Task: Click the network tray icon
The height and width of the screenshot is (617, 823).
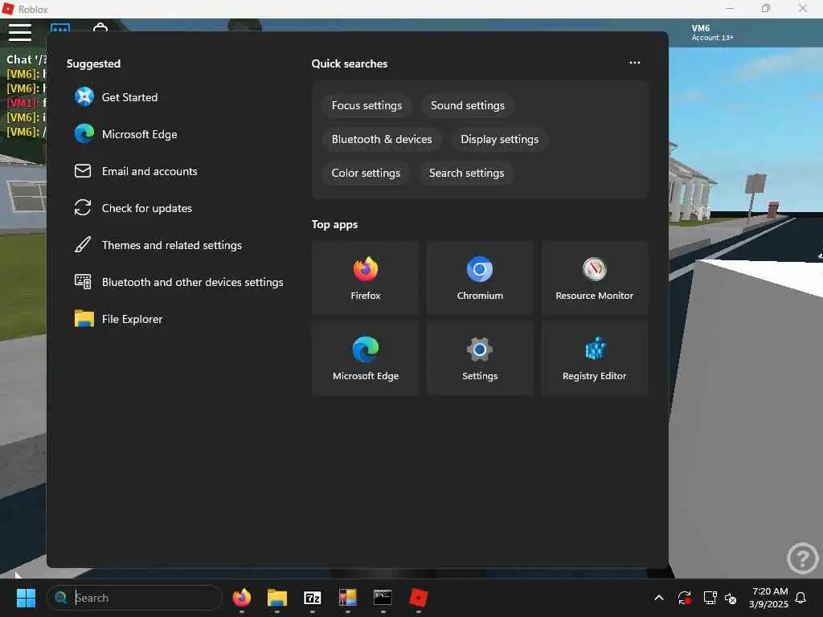Action: pos(710,598)
